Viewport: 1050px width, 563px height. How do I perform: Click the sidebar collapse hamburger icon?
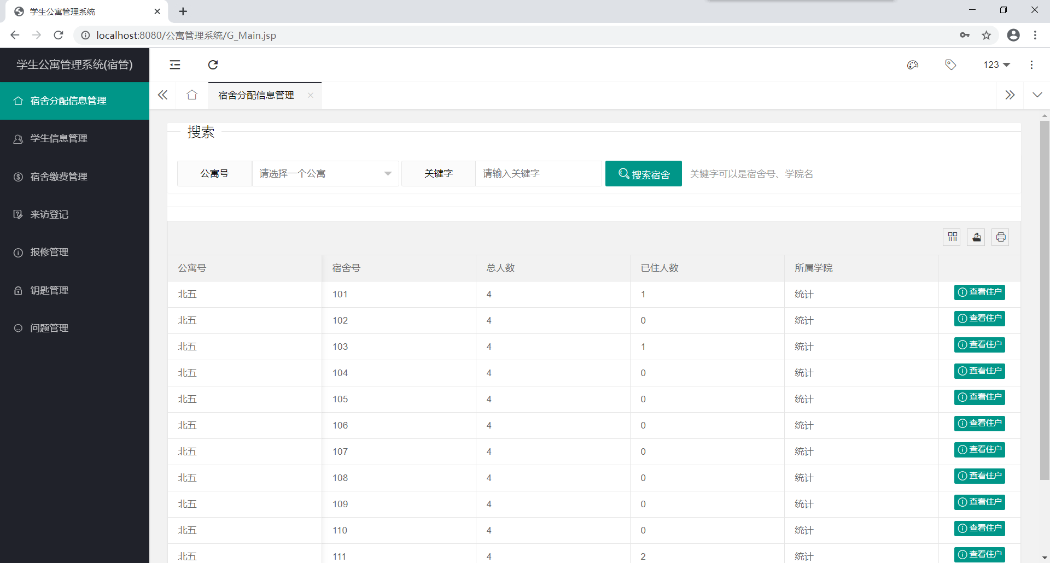[175, 64]
